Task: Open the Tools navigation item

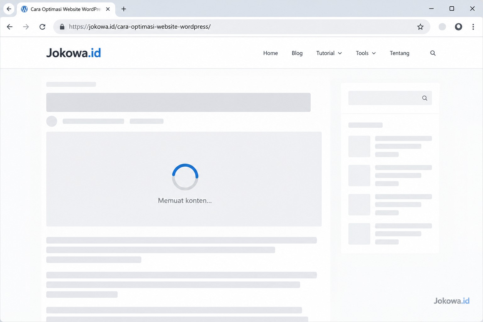Action: coord(362,53)
